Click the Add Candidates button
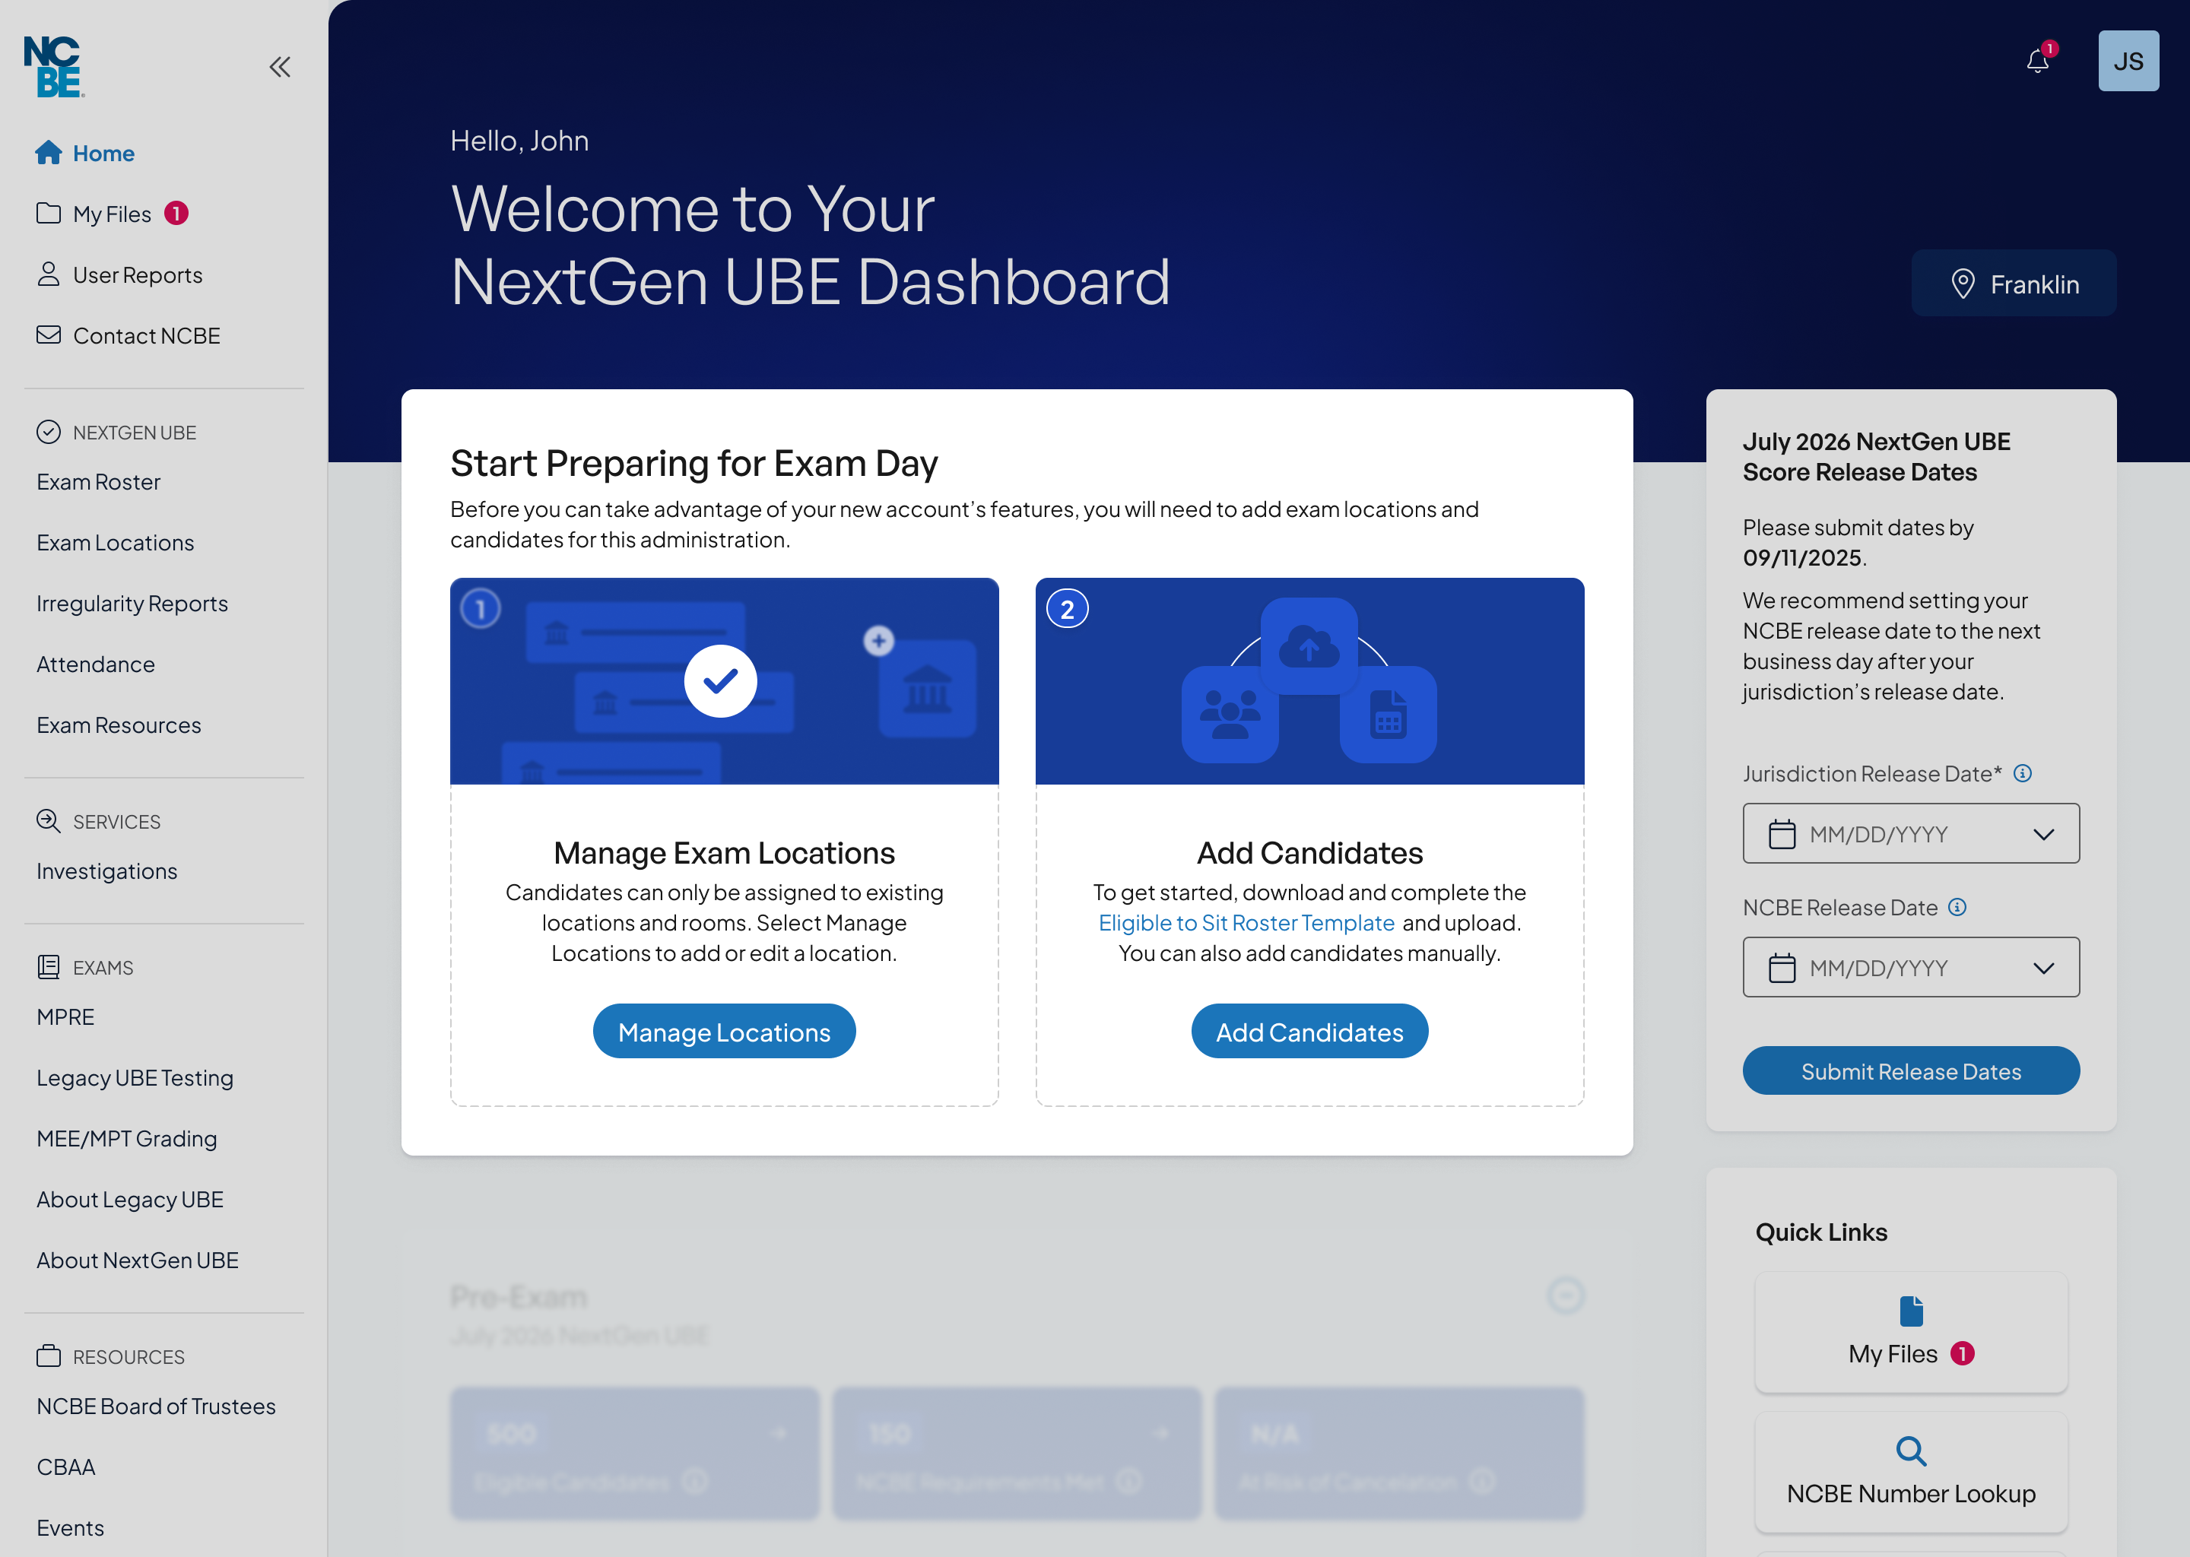This screenshot has width=2190, height=1557. [x=1309, y=1032]
